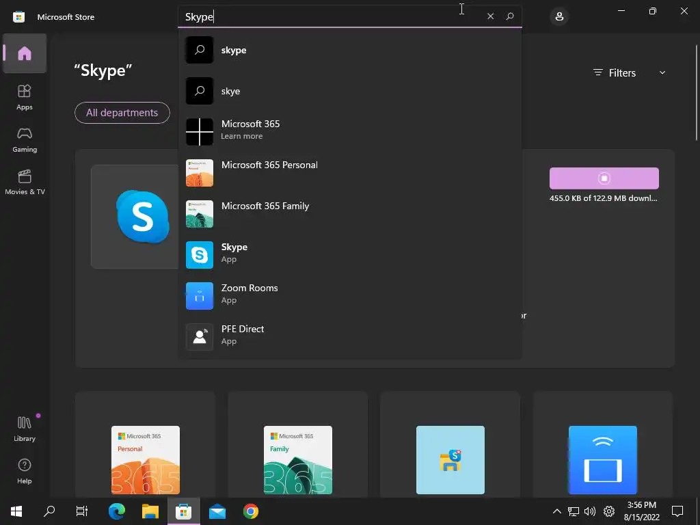
Task: Select the 'skye' search suggestion
Action: pyautogui.click(x=349, y=91)
